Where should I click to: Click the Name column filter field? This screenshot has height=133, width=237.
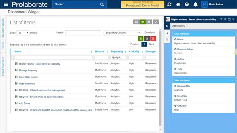coord(53,57)
